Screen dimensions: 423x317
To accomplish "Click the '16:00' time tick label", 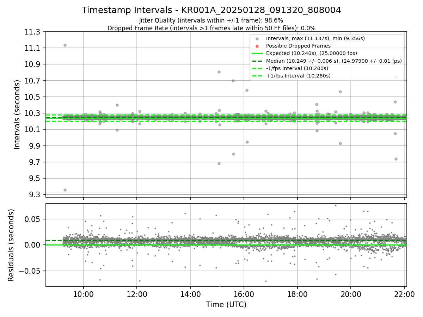I will point(244,294).
